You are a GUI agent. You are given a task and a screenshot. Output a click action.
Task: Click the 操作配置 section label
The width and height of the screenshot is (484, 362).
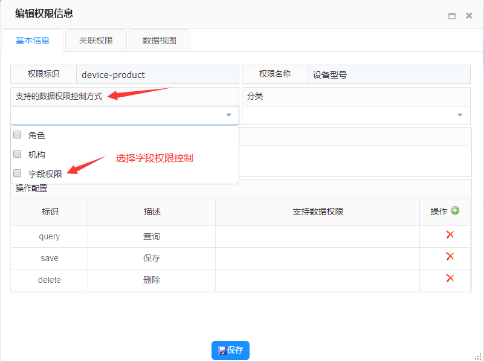pyautogui.click(x=31, y=188)
